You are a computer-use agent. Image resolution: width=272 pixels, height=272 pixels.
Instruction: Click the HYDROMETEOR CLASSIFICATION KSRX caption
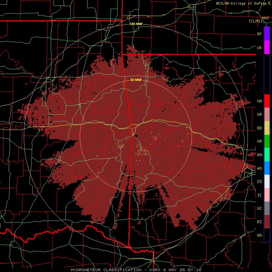136,270
